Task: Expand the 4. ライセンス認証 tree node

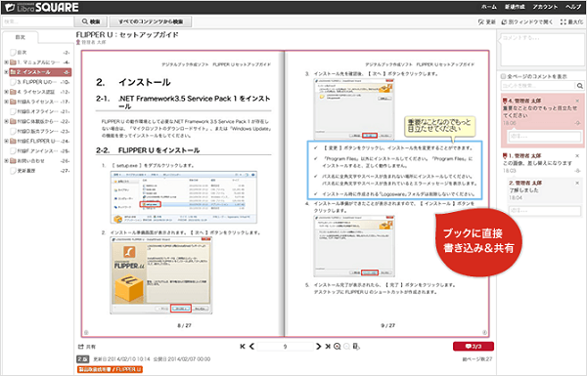Action: click(6, 92)
